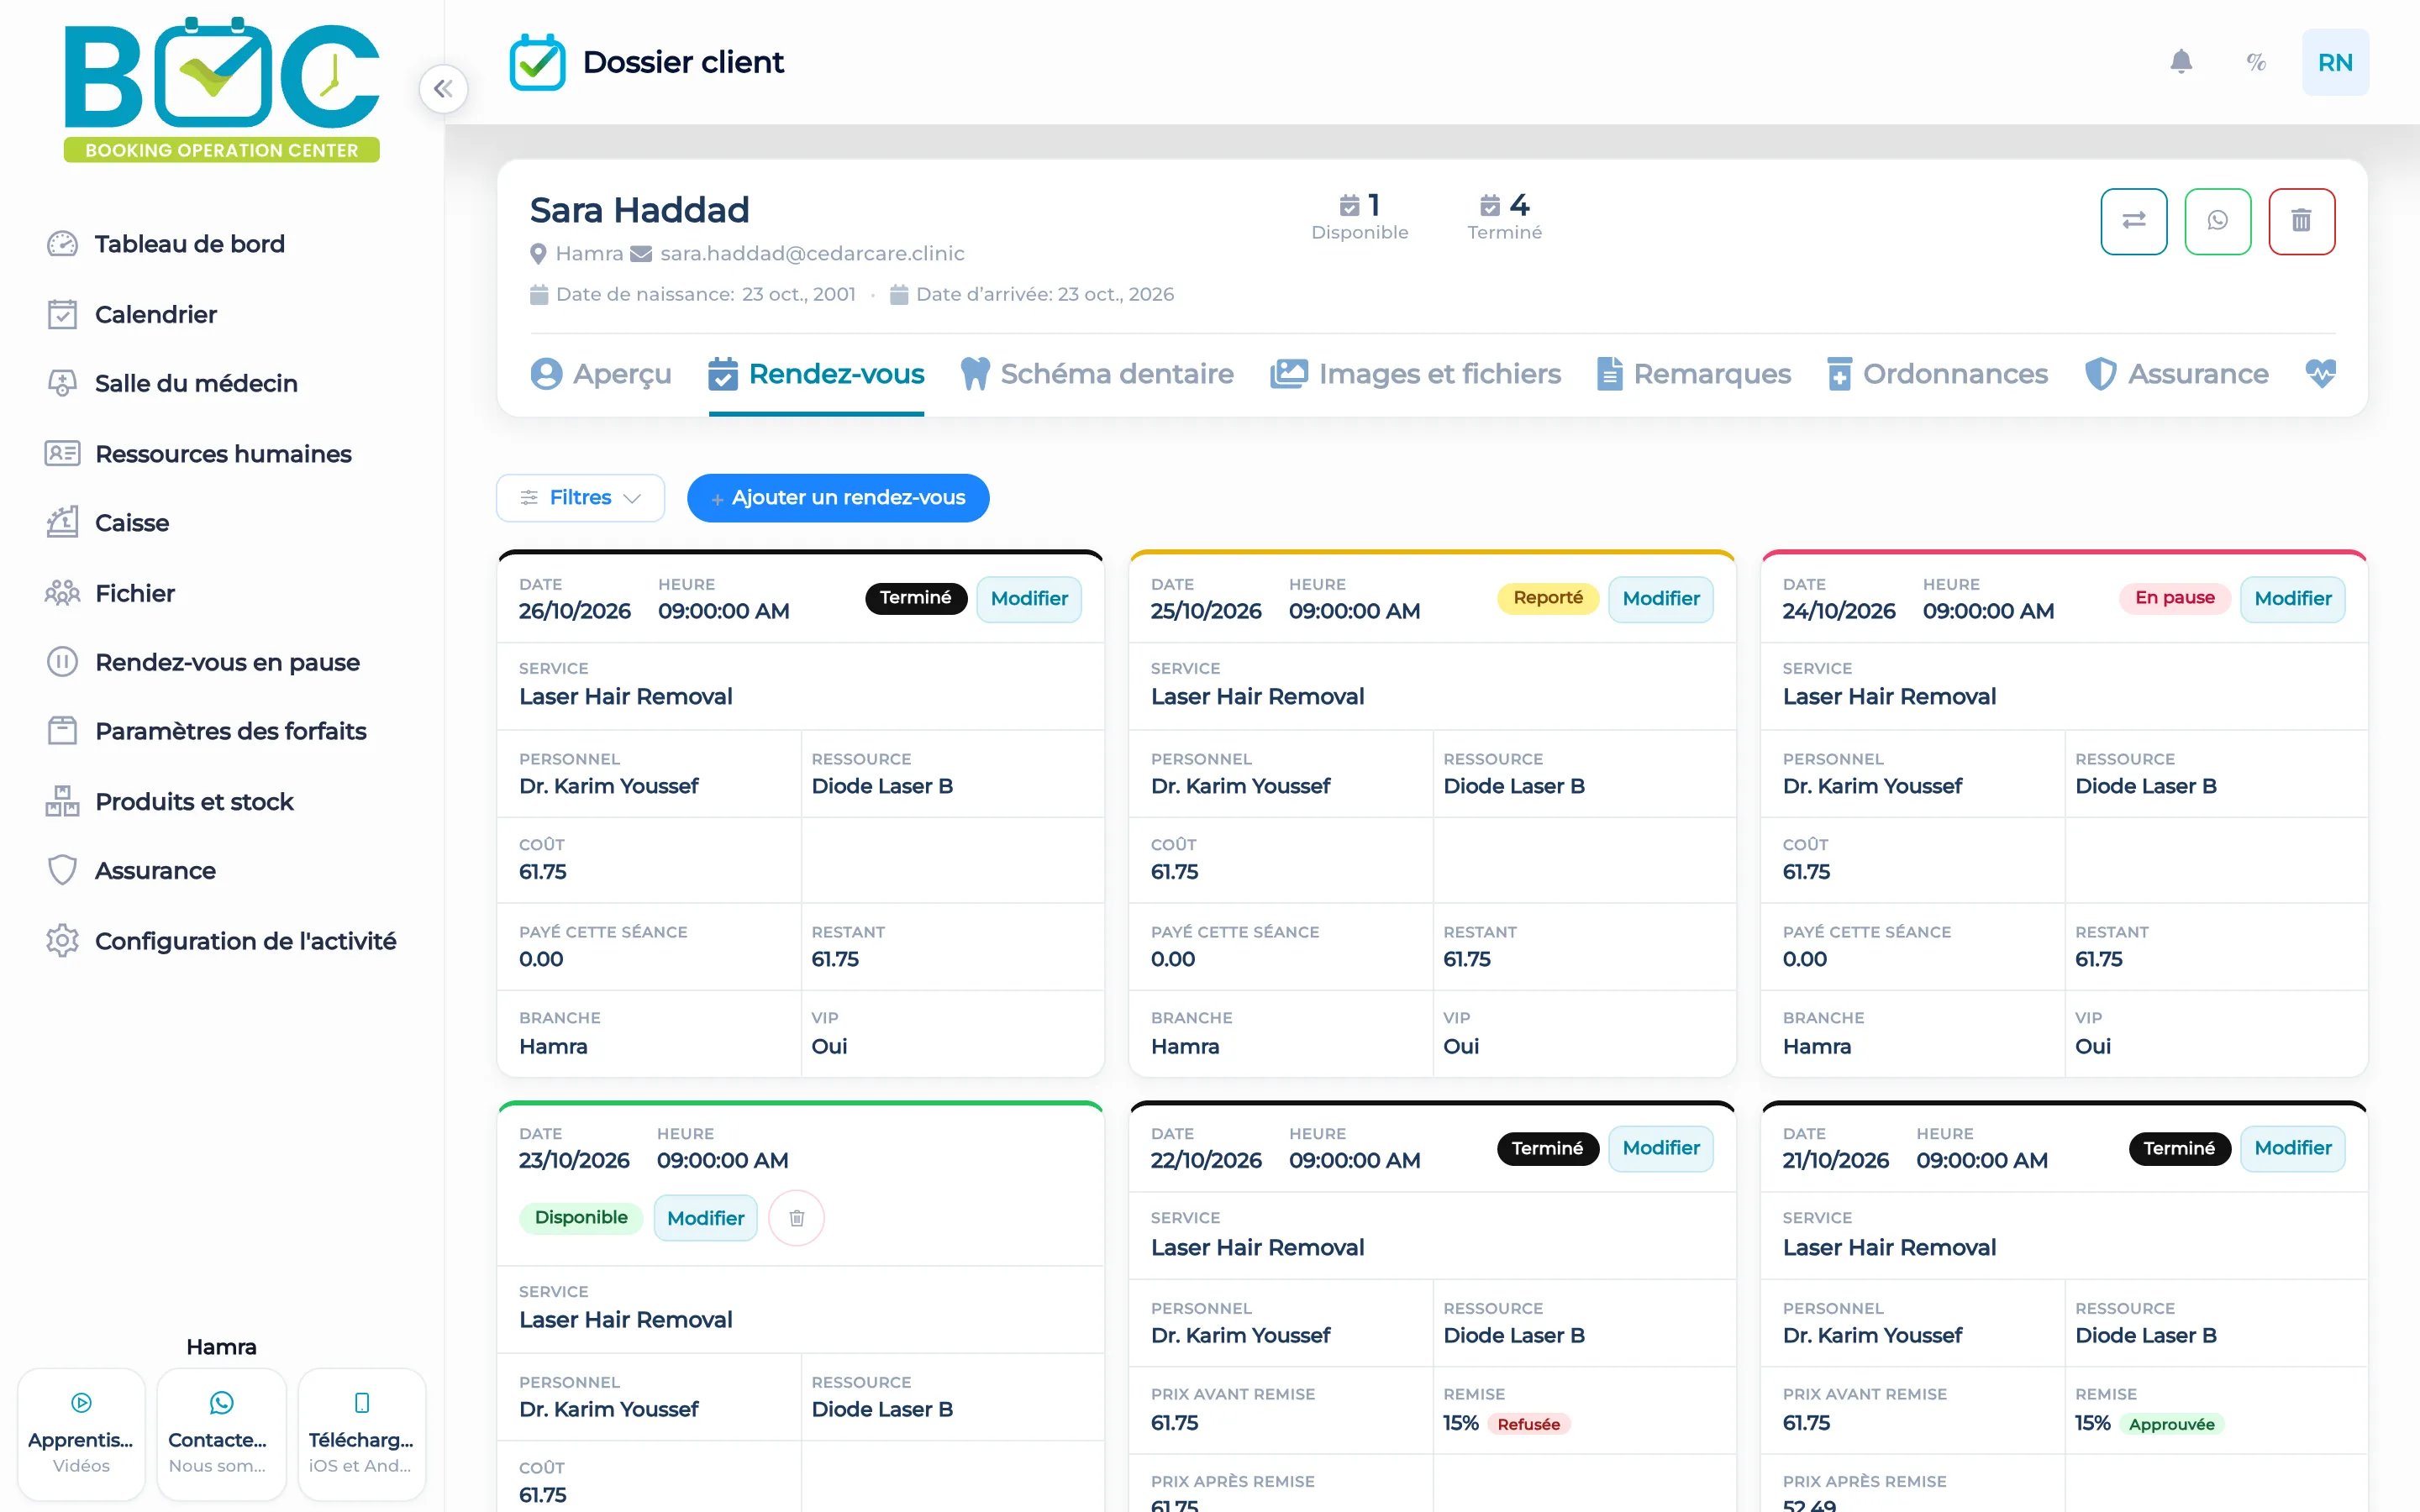Open the notifications bell
Screen dimensions: 2420x1512
(2181, 62)
